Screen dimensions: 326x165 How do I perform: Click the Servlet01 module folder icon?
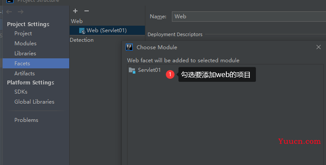[x=132, y=71]
